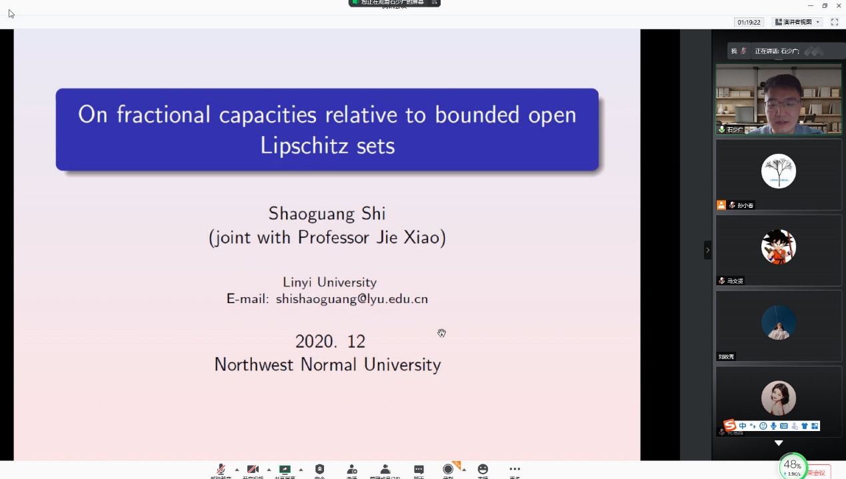The width and height of the screenshot is (846, 479).
Task: Open the emoji reactions icon
Action: (483, 470)
